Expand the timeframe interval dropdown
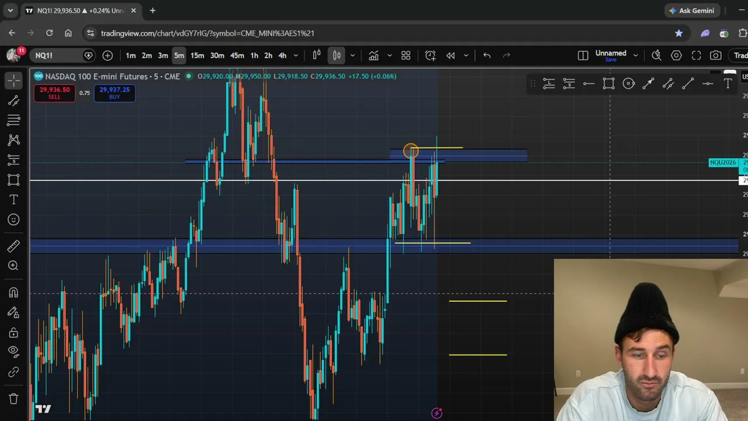Image resolution: width=748 pixels, height=421 pixels. (x=296, y=56)
